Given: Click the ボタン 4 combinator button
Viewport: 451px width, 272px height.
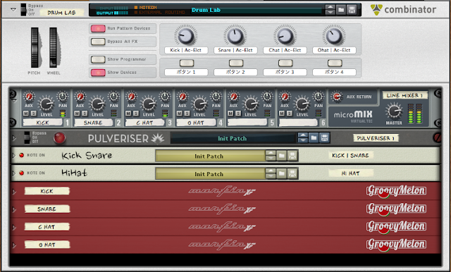Looking at the screenshot, I should tap(335, 63).
